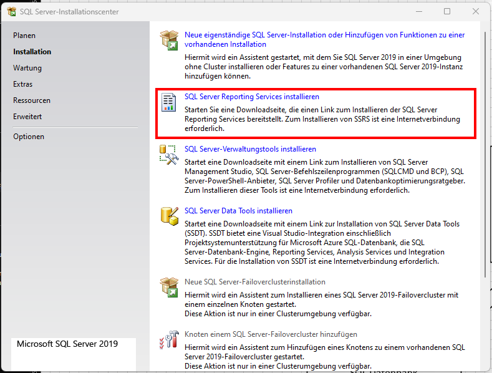Click the SQL Server-Installationscenter title bar icon
Screen dimensions: 492x373
coord(12,12)
